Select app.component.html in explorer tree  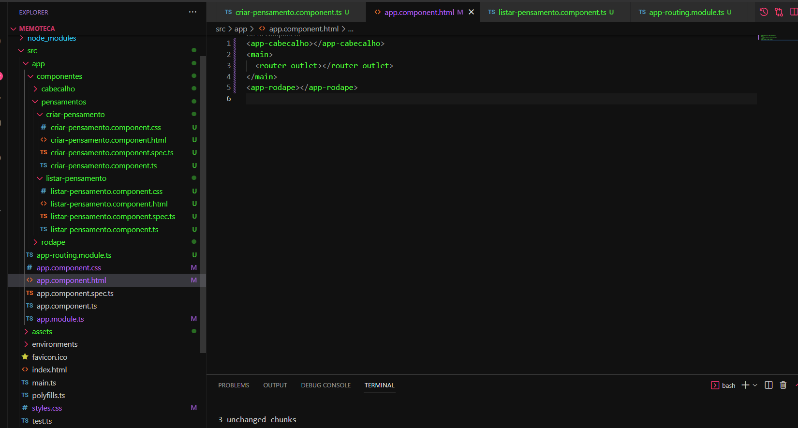[x=71, y=280]
